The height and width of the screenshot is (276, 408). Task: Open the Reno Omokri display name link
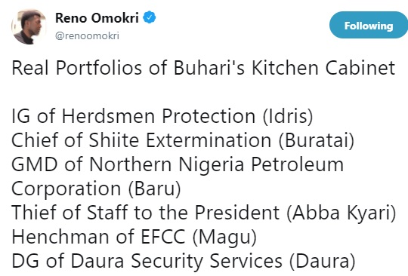tap(97, 18)
